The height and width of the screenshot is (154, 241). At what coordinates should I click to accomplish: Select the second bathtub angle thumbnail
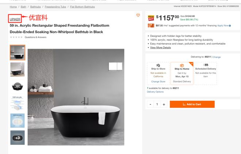click(18, 69)
